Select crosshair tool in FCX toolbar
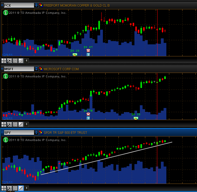The width and height of the screenshot is (197, 192). pos(4,61)
